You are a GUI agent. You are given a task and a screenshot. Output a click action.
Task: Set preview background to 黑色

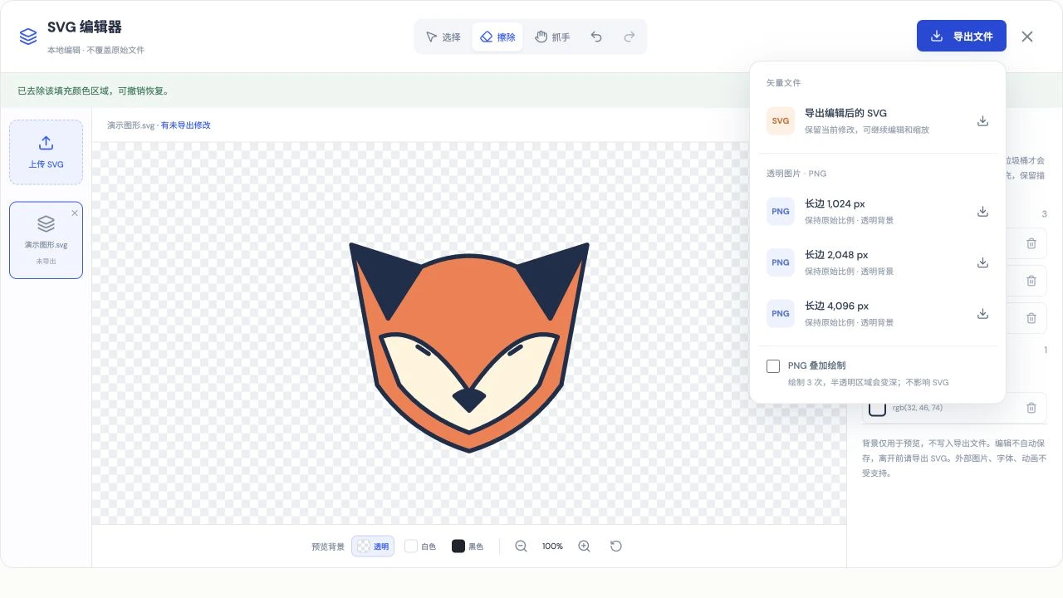tap(468, 547)
